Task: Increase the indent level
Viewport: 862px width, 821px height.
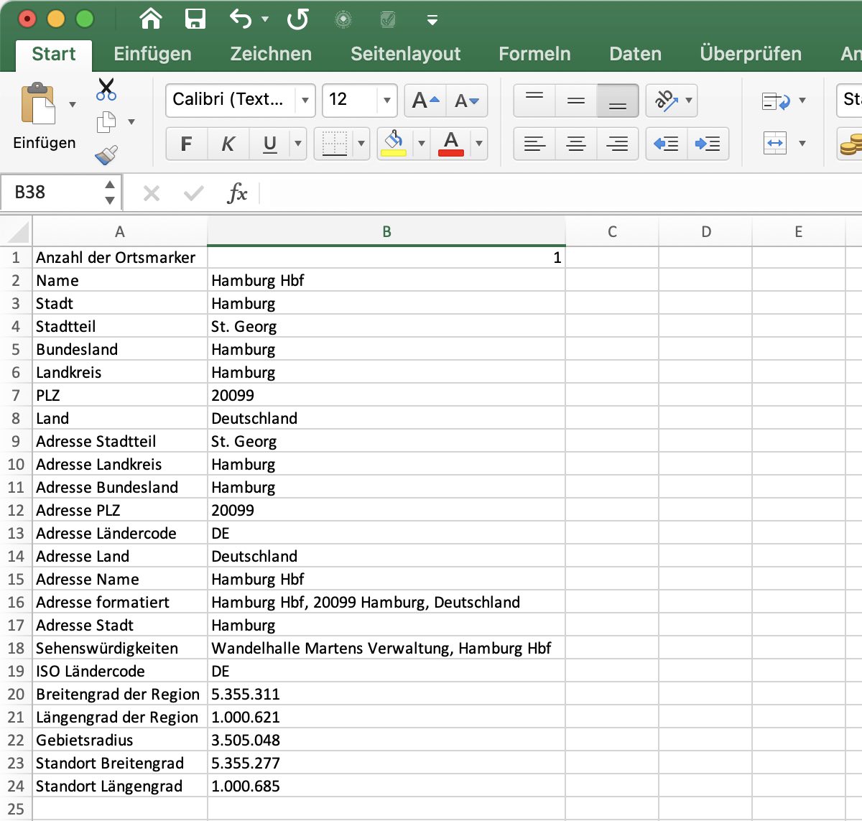Action: (708, 144)
